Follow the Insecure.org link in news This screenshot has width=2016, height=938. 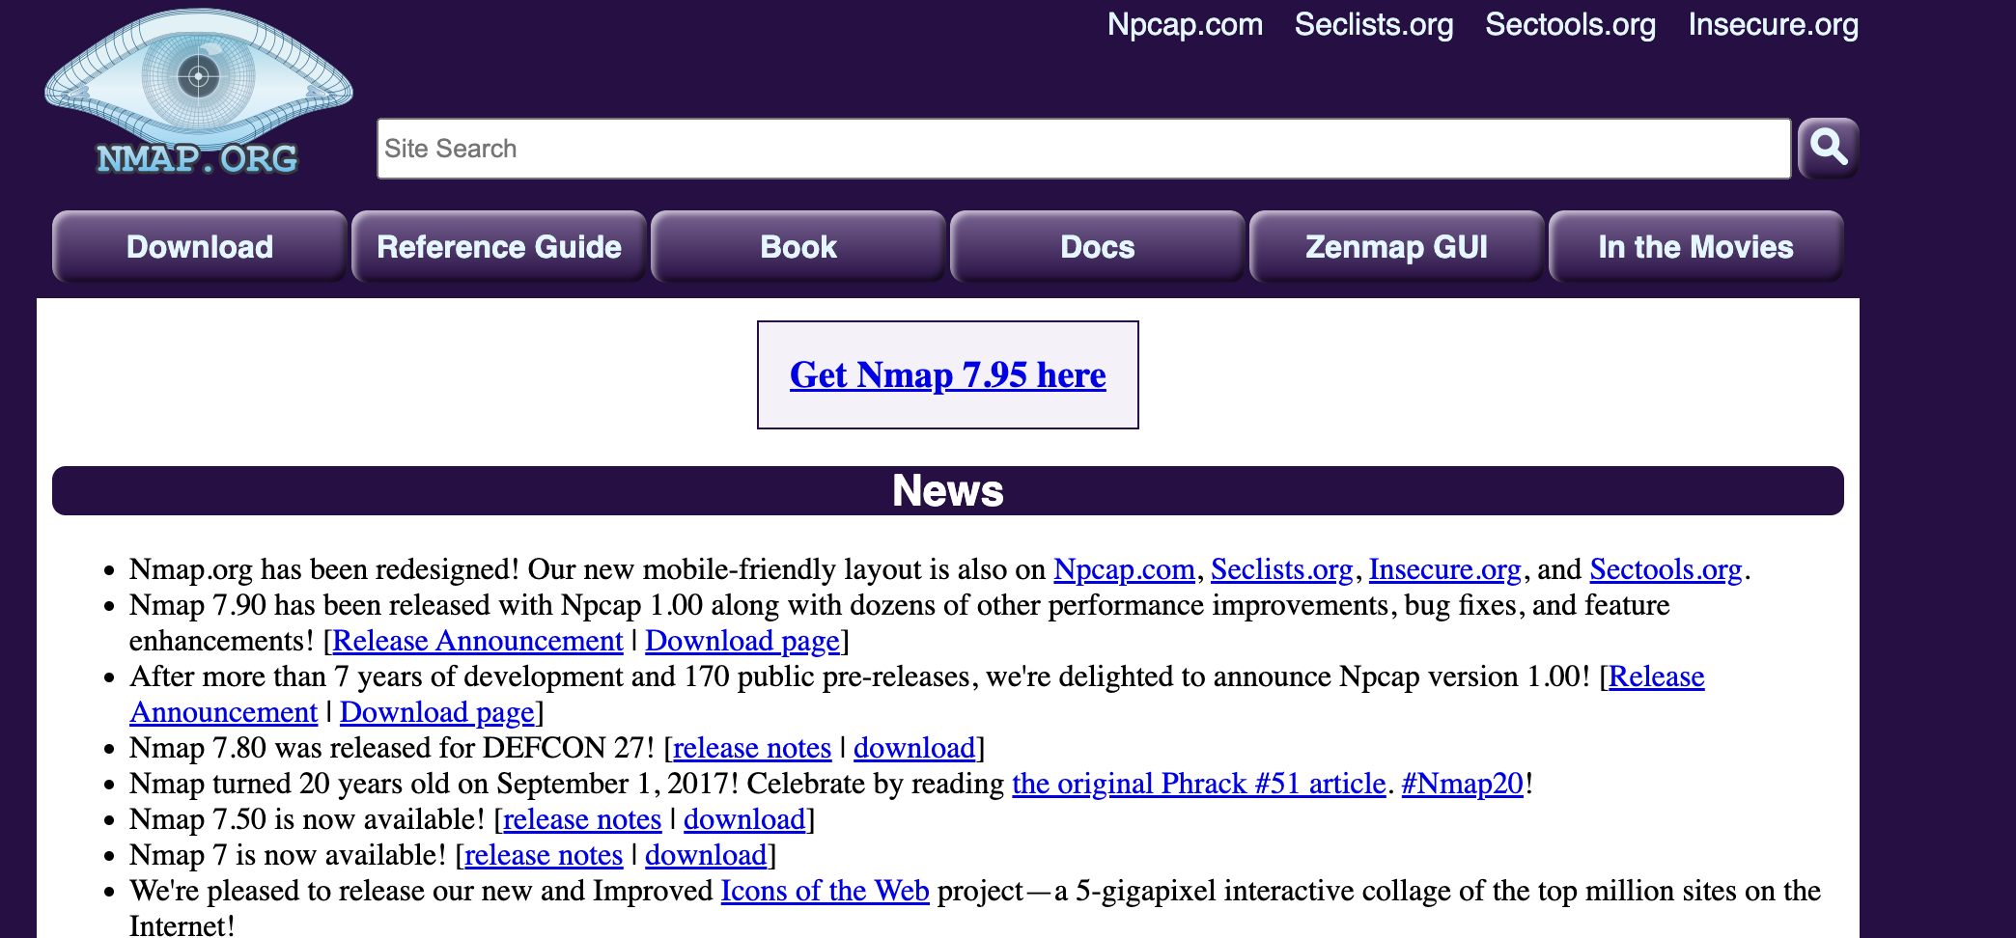[1445, 569]
